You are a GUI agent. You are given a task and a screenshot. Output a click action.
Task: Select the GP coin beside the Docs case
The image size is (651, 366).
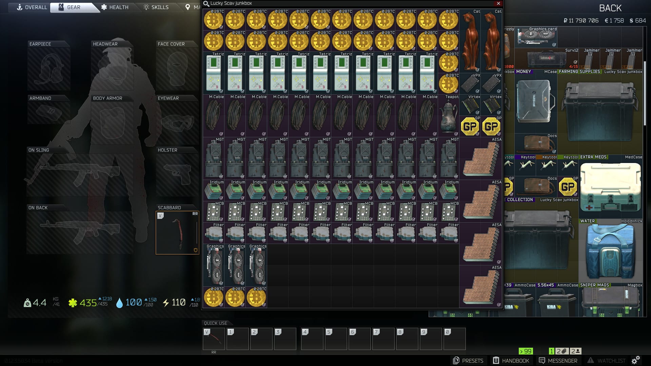pyautogui.click(x=568, y=187)
